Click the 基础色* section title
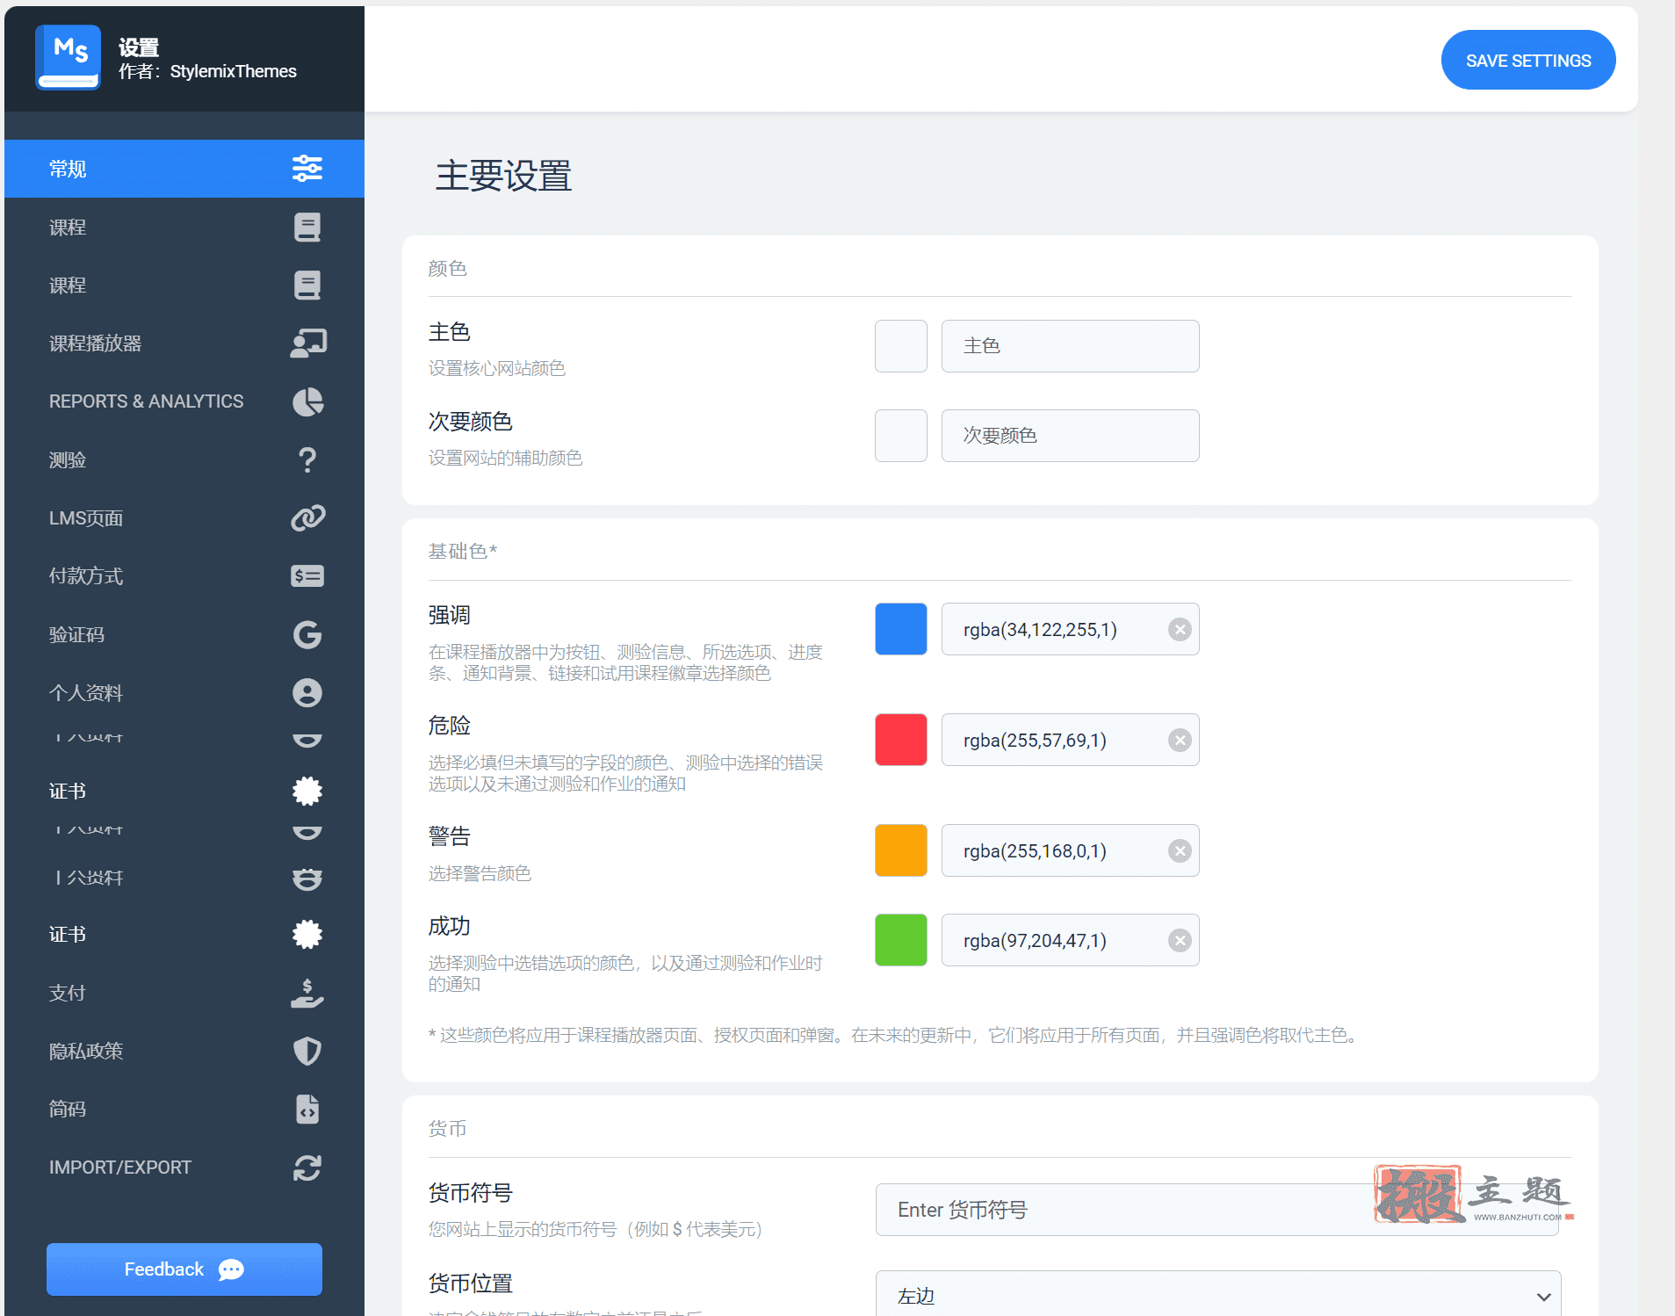The height and width of the screenshot is (1316, 1675). (463, 551)
